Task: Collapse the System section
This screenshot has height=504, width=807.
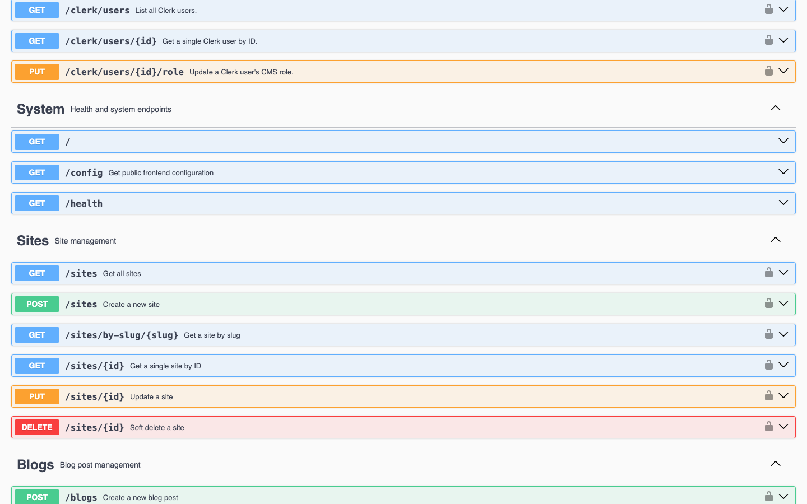Action: [x=775, y=108]
